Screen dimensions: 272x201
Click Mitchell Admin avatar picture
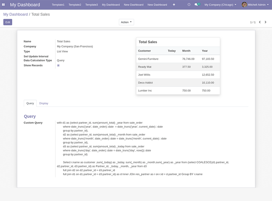click(244, 5)
